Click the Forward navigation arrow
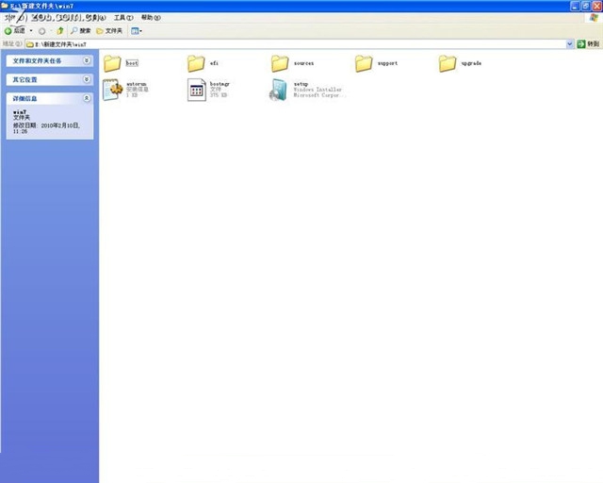 pyautogui.click(x=41, y=31)
